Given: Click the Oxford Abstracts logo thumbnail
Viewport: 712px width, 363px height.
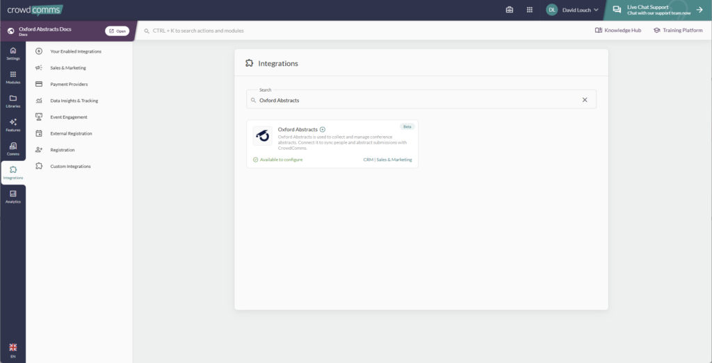Looking at the screenshot, I should 262,135.
